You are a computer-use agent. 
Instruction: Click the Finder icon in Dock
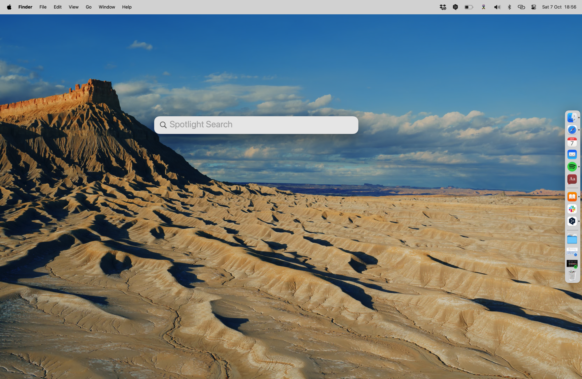(572, 118)
